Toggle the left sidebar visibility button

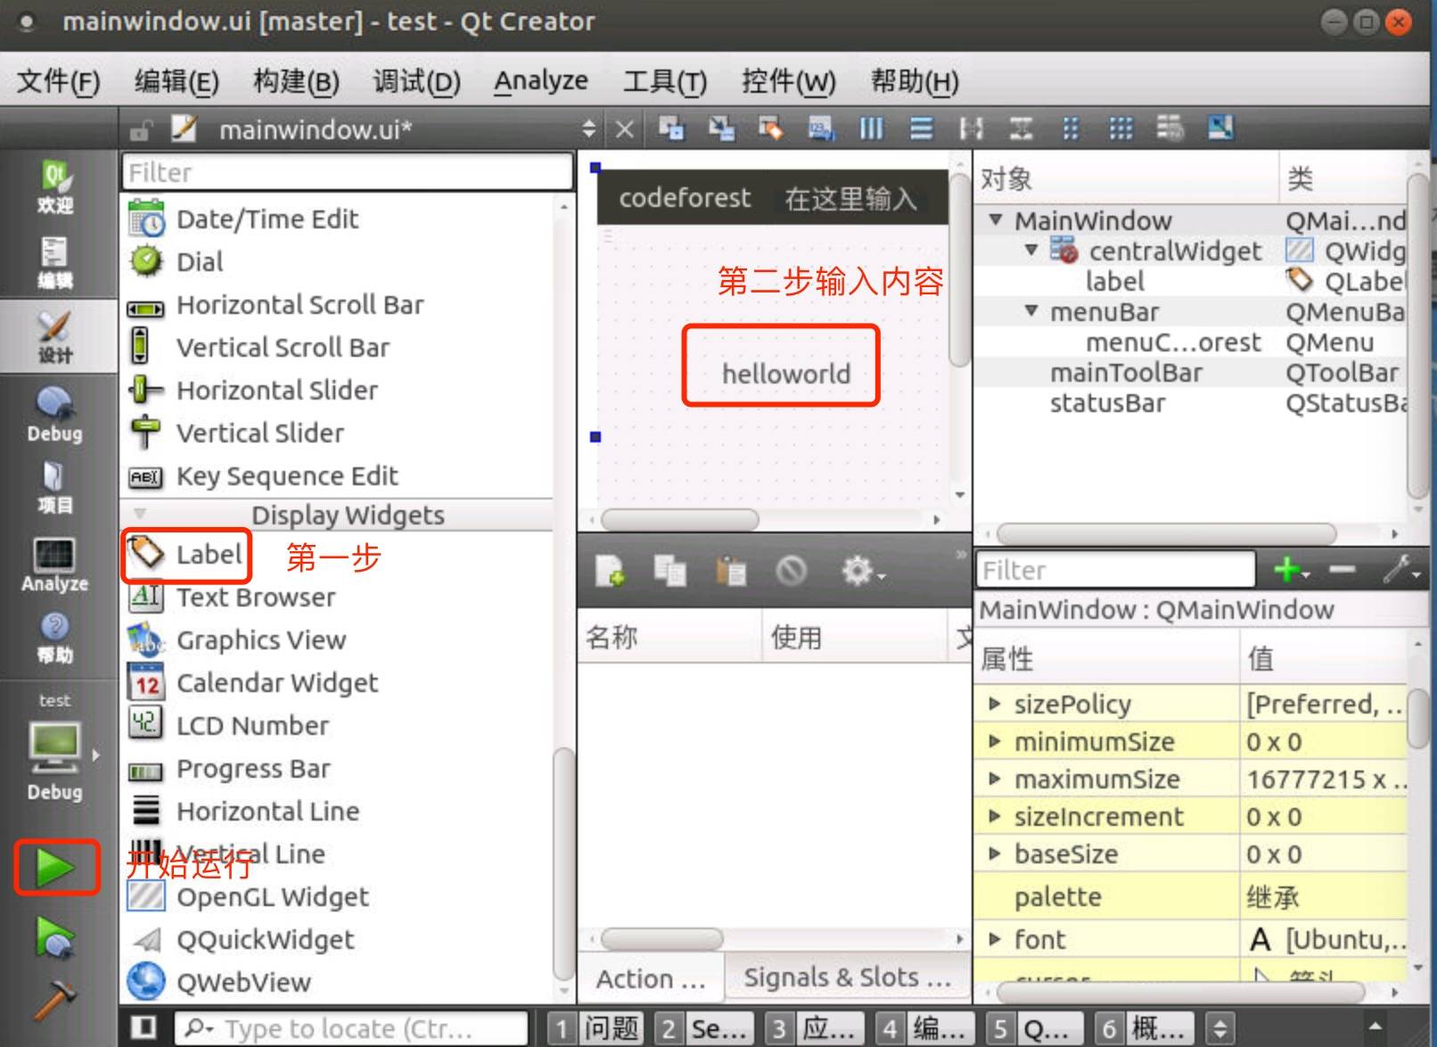pyautogui.click(x=144, y=1027)
